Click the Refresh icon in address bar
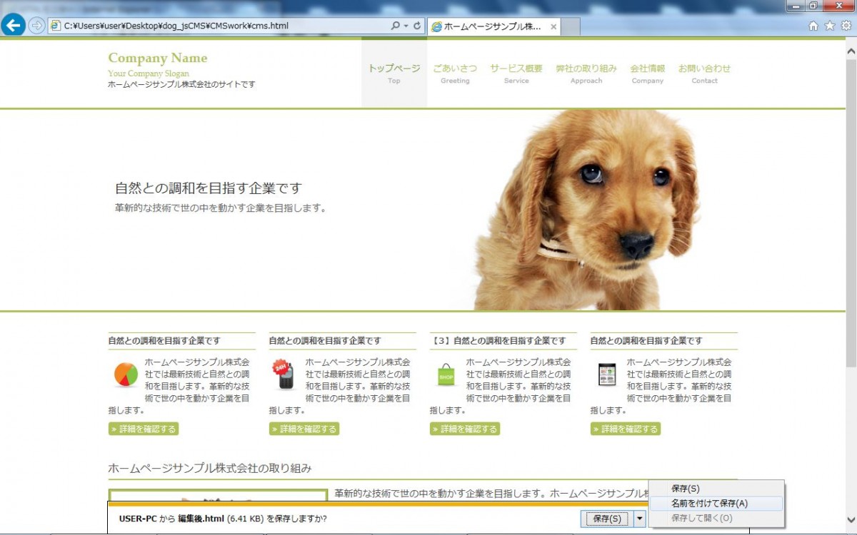 (417, 26)
